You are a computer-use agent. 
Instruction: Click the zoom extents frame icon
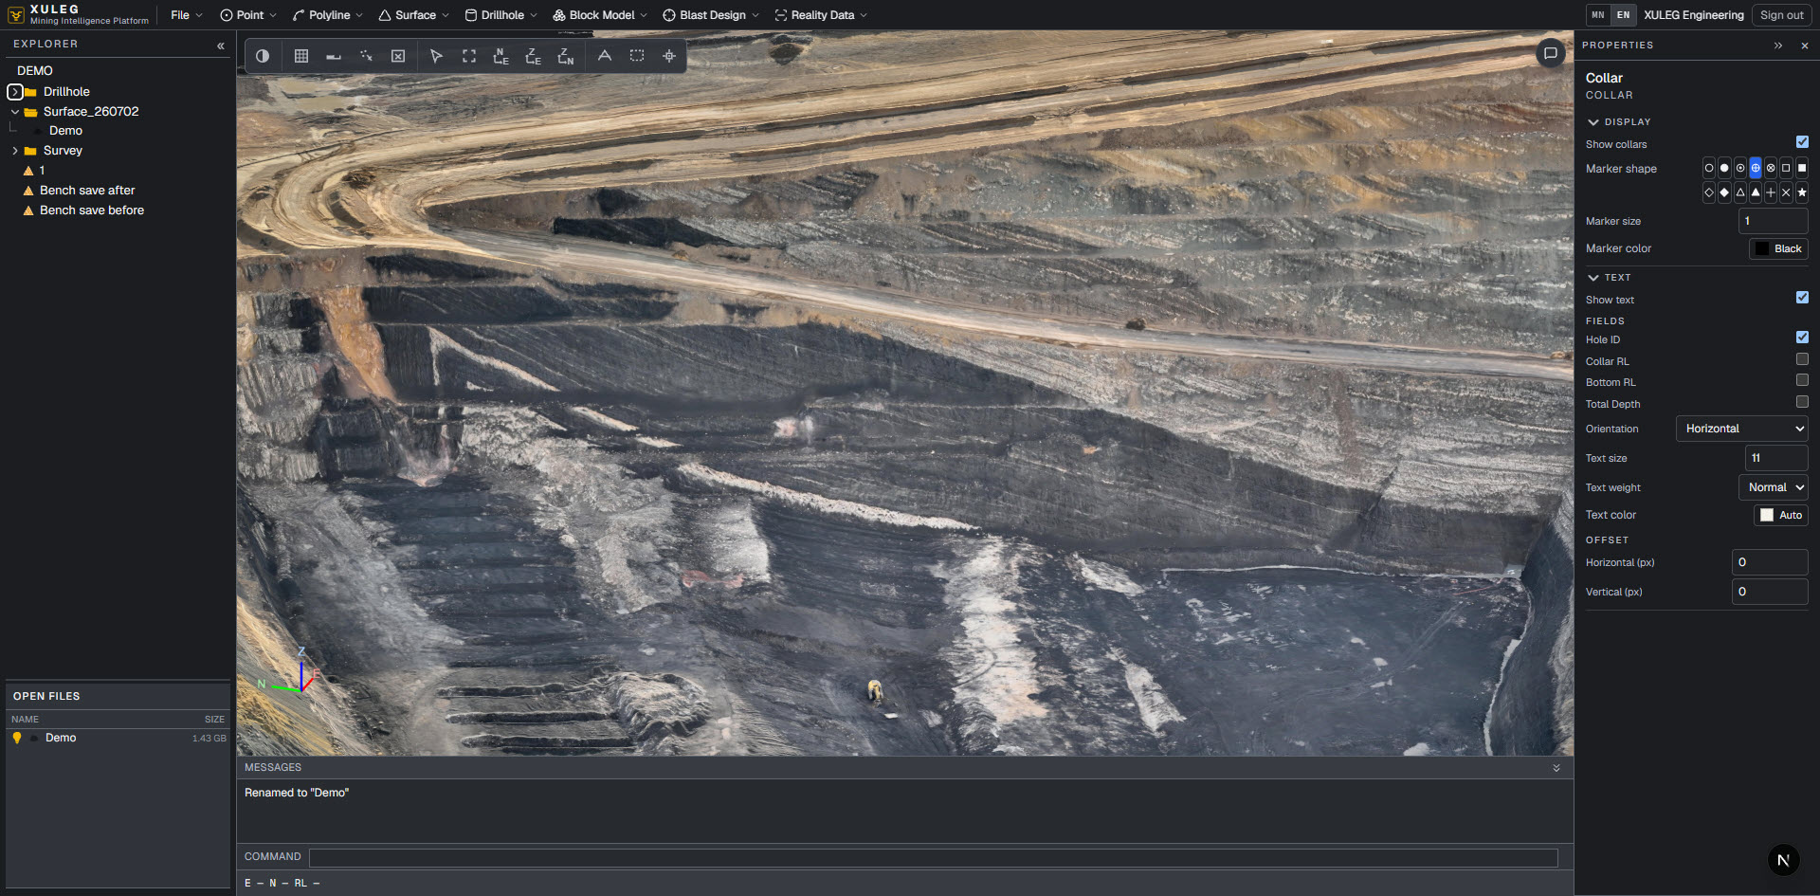[469, 56]
